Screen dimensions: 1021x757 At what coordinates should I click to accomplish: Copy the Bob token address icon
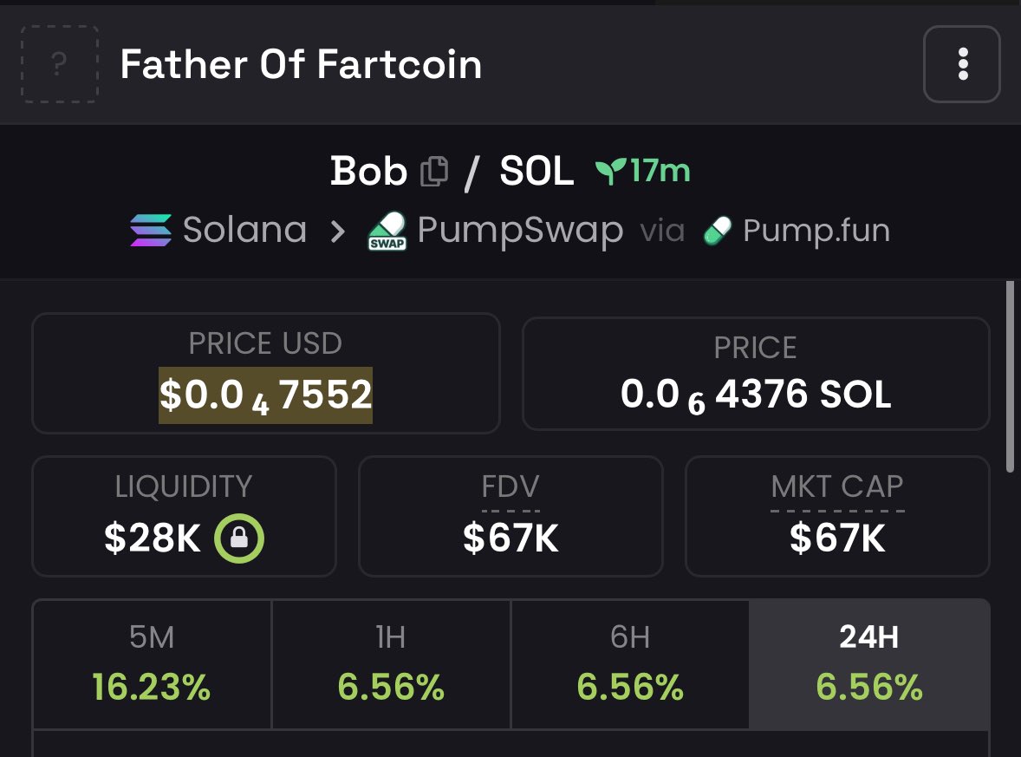pyautogui.click(x=434, y=172)
